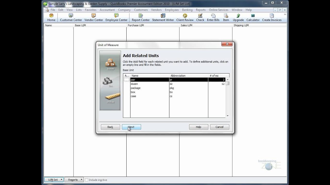Open the Edit menu
Image resolution: width=330 pixels, height=185 pixels.
[61, 10]
